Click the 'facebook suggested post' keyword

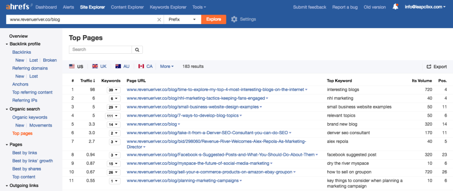[x=352, y=155]
